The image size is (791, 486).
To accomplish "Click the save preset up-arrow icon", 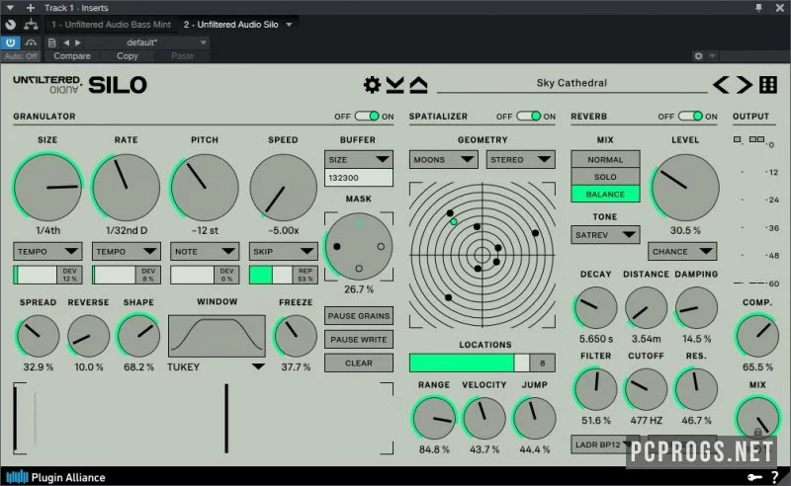I will 418,85.
